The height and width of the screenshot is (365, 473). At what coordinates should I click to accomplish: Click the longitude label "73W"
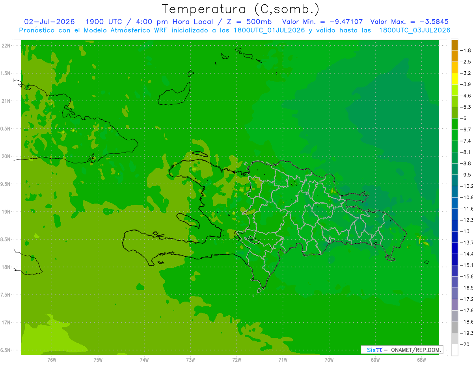190,359
